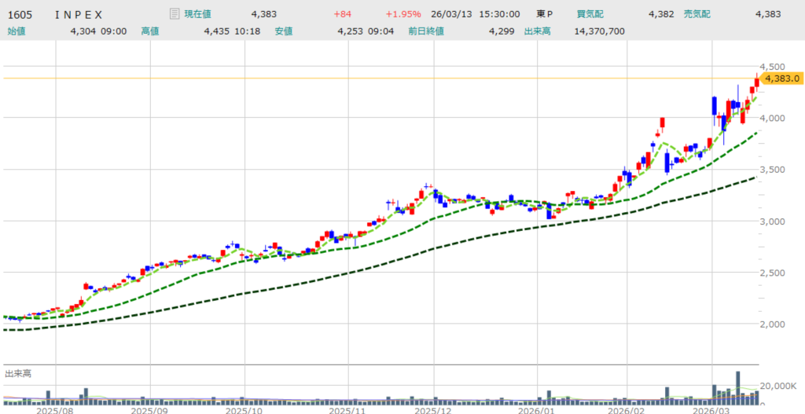This screenshot has width=805, height=414.
Task: Click the +1.95% change percentage
Action: point(402,13)
